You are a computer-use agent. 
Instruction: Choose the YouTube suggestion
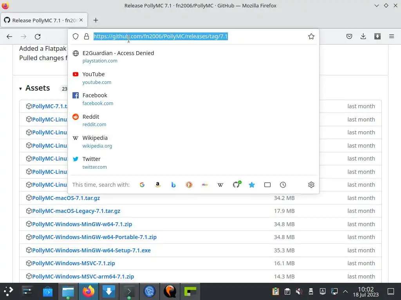click(x=193, y=78)
